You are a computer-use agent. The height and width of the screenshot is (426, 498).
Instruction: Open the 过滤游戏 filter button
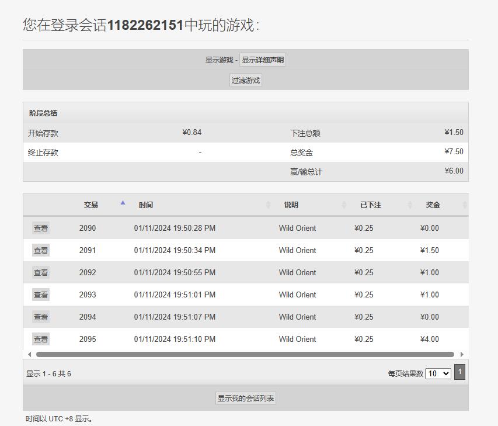coord(246,81)
